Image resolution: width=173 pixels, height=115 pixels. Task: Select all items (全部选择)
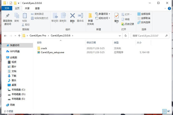(x=144, y=14)
